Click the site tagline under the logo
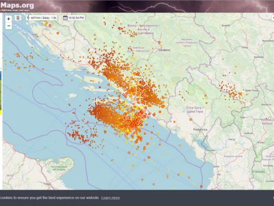The width and height of the screenshot is (274, 206). tap(15, 10)
